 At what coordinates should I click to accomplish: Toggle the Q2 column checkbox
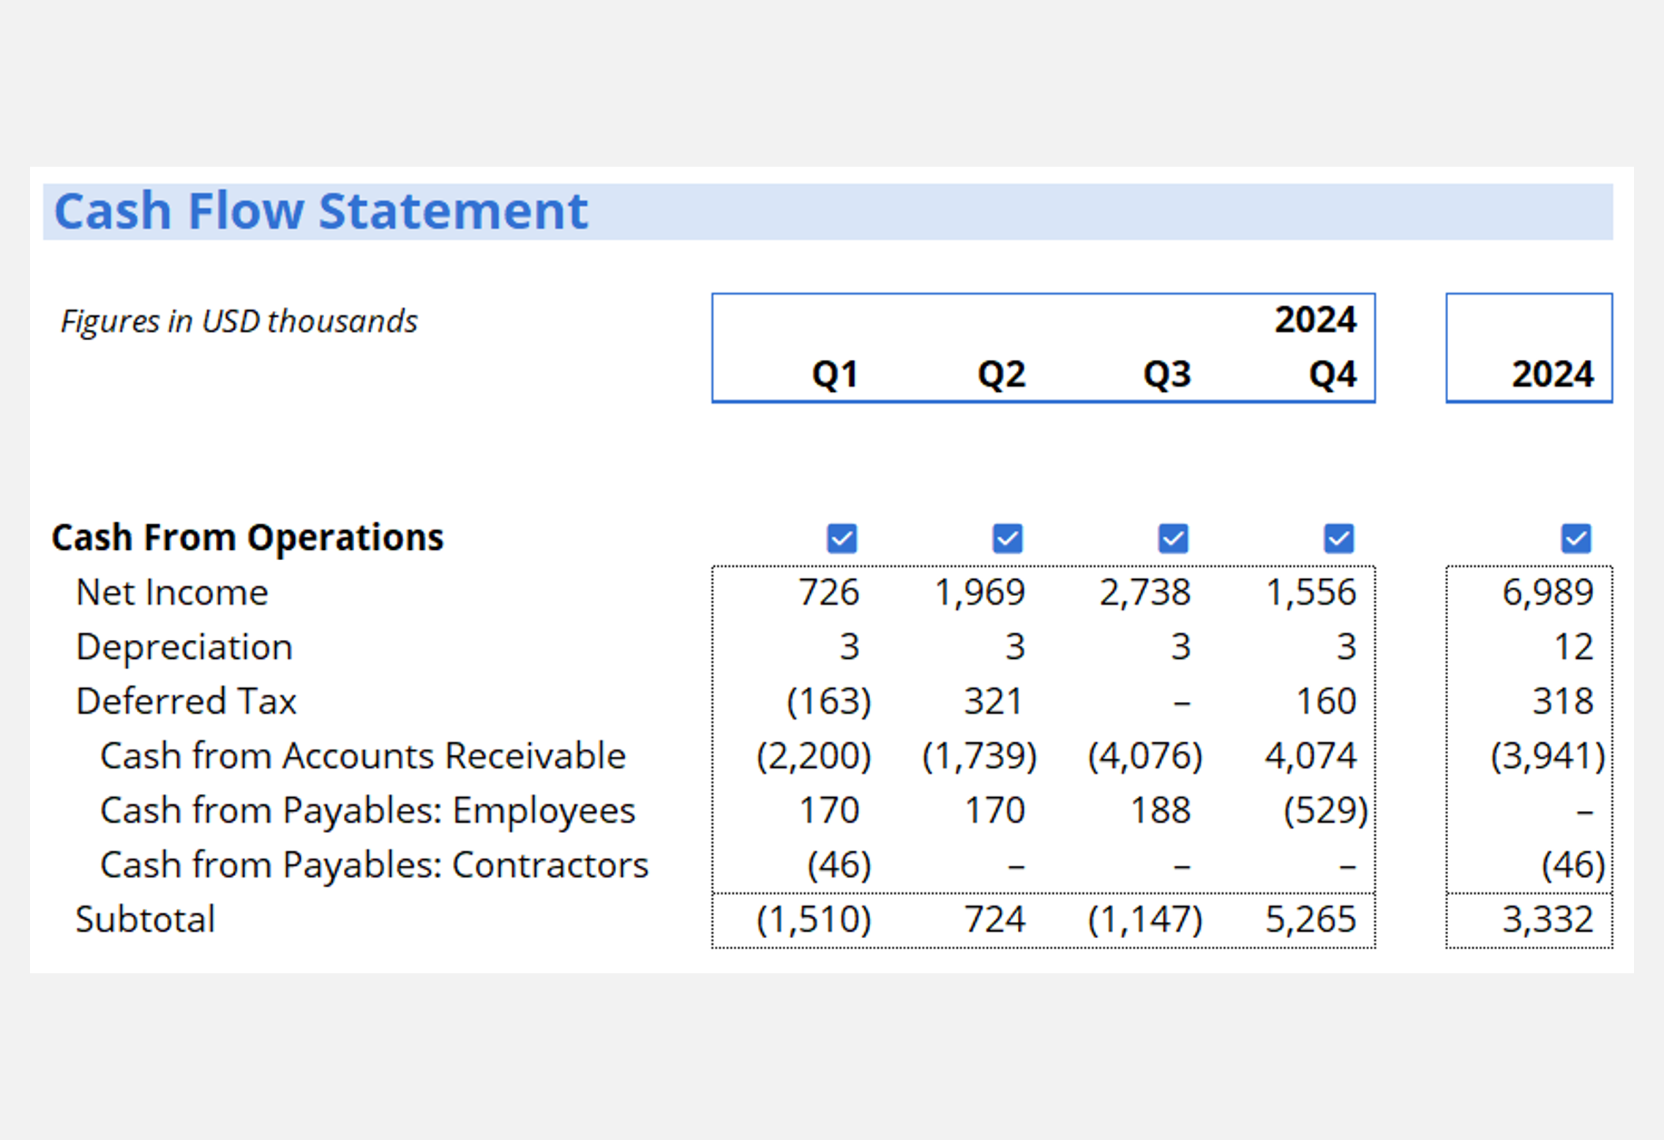1007,539
